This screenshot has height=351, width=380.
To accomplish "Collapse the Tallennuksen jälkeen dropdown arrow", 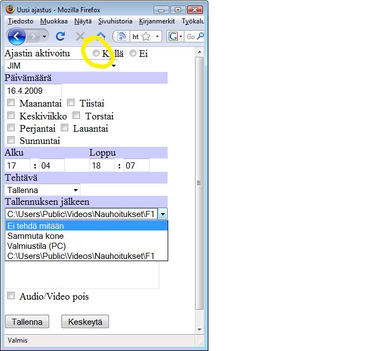I will 163,214.
